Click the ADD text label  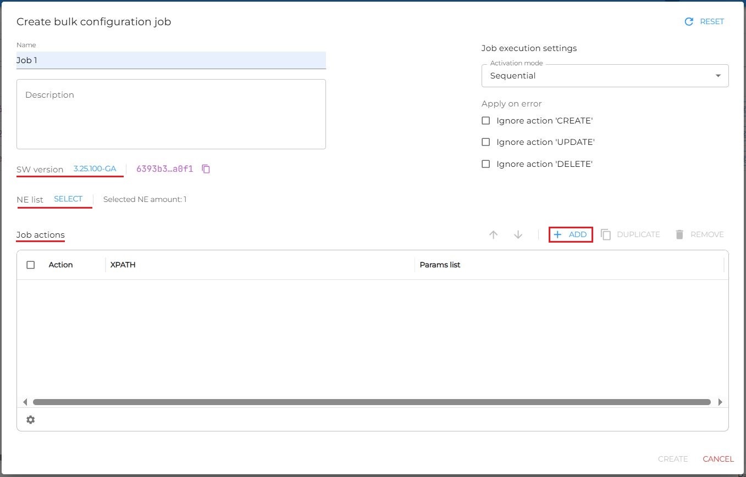[578, 234]
